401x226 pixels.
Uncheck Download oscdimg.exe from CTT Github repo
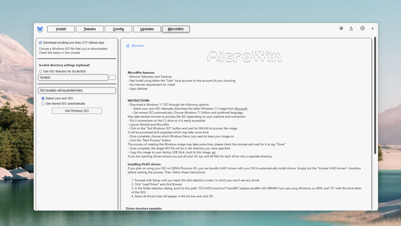(x=40, y=43)
